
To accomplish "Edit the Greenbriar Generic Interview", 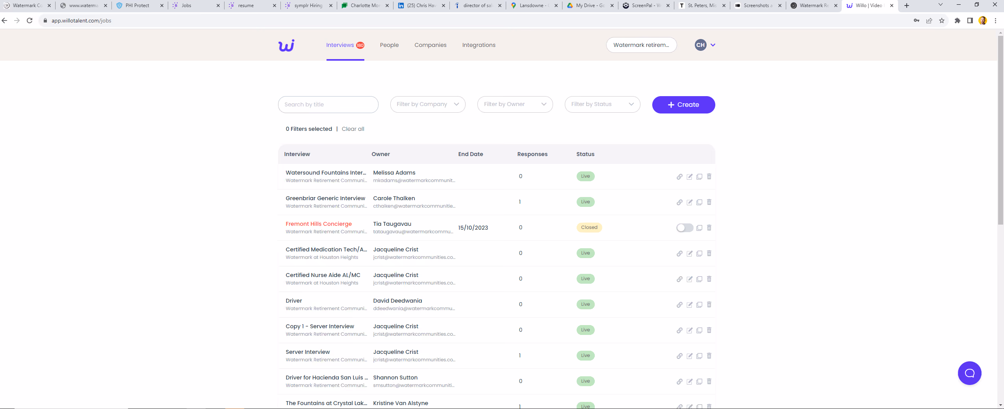I will [689, 202].
